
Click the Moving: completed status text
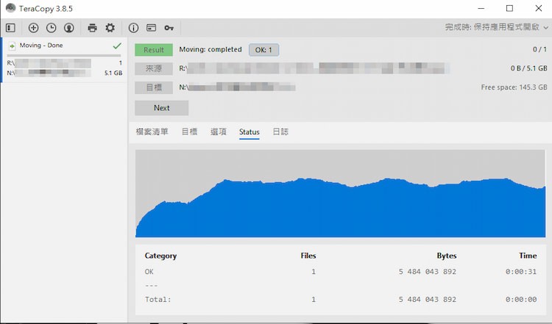pyautogui.click(x=210, y=49)
